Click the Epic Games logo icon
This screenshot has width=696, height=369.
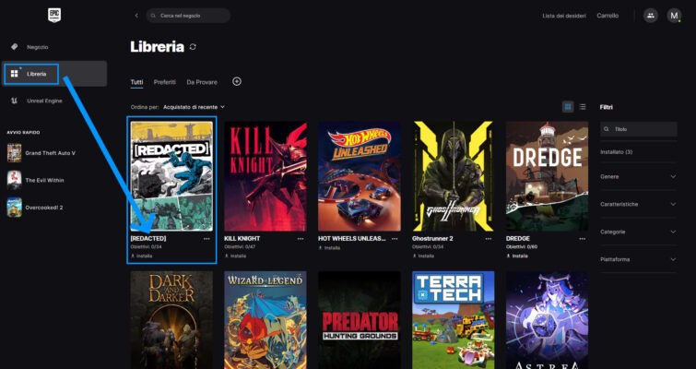[x=53, y=16]
